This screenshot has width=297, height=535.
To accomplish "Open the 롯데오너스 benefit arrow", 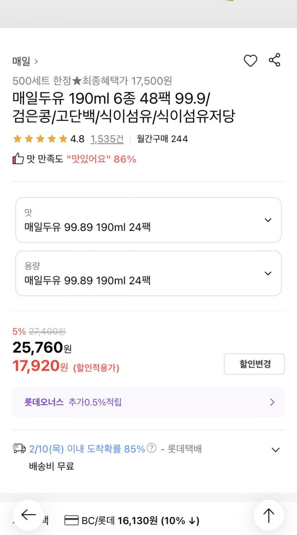I will (x=272, y=402).
